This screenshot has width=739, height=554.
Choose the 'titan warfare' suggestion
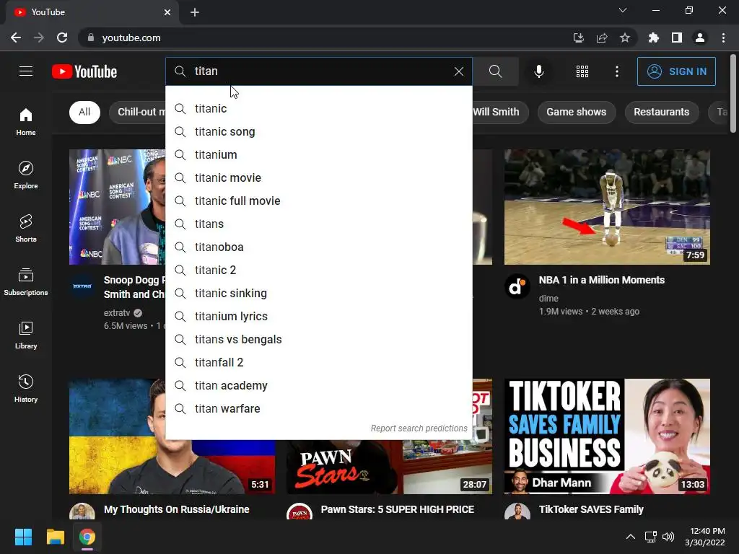[318, 409]
